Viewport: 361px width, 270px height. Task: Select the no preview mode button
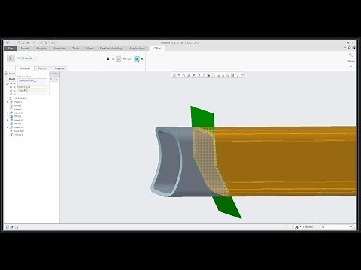[114, 58]
